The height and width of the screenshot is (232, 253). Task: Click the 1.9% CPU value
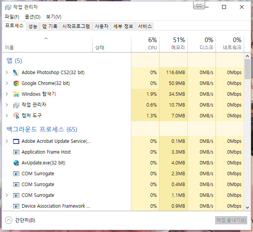[151, 94]
